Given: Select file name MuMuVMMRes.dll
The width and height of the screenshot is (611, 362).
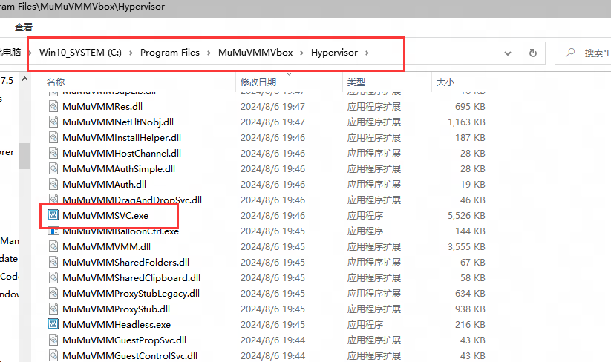Looking at the screenshot, I should (x=102, y=106).
